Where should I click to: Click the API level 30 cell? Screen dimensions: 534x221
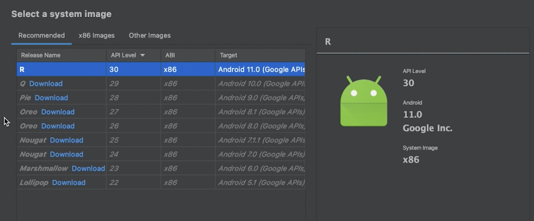coord(133,69)
